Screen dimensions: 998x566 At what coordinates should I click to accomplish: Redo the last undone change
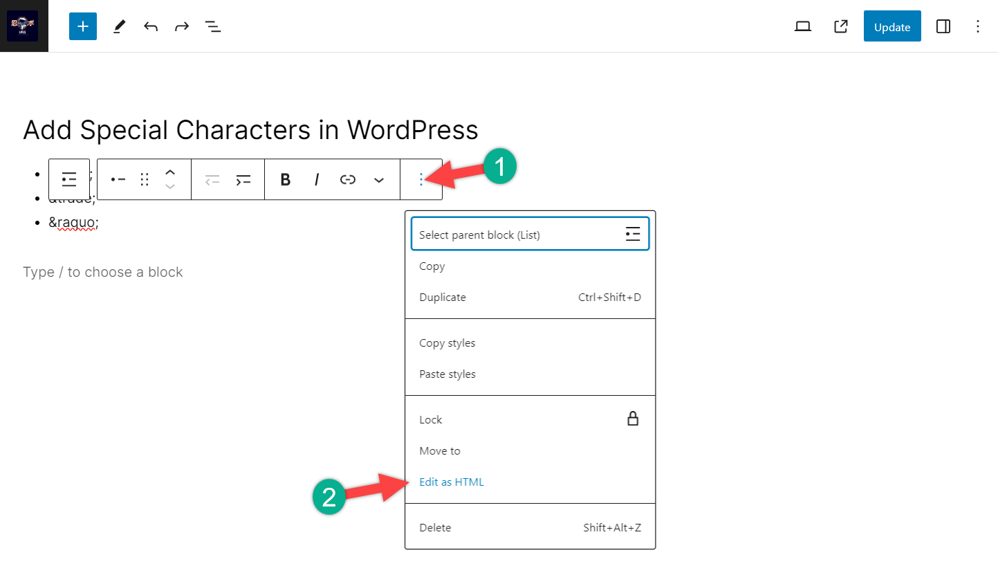pos(181,26)
